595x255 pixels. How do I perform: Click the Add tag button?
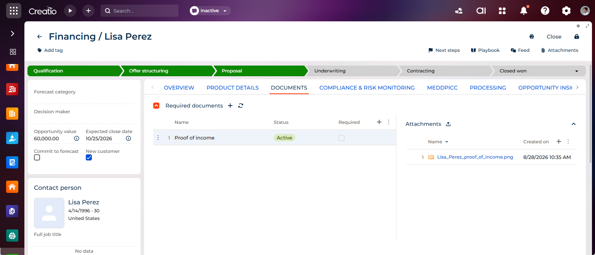click(x=50, y=50)
